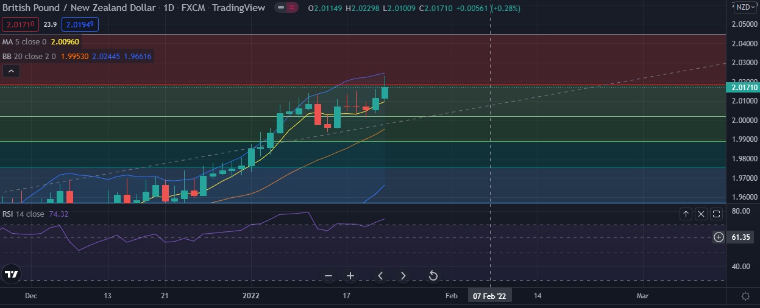The image size is (760, 308).
Task: Open chart scale settings gear
Action: tap(745, 295)
